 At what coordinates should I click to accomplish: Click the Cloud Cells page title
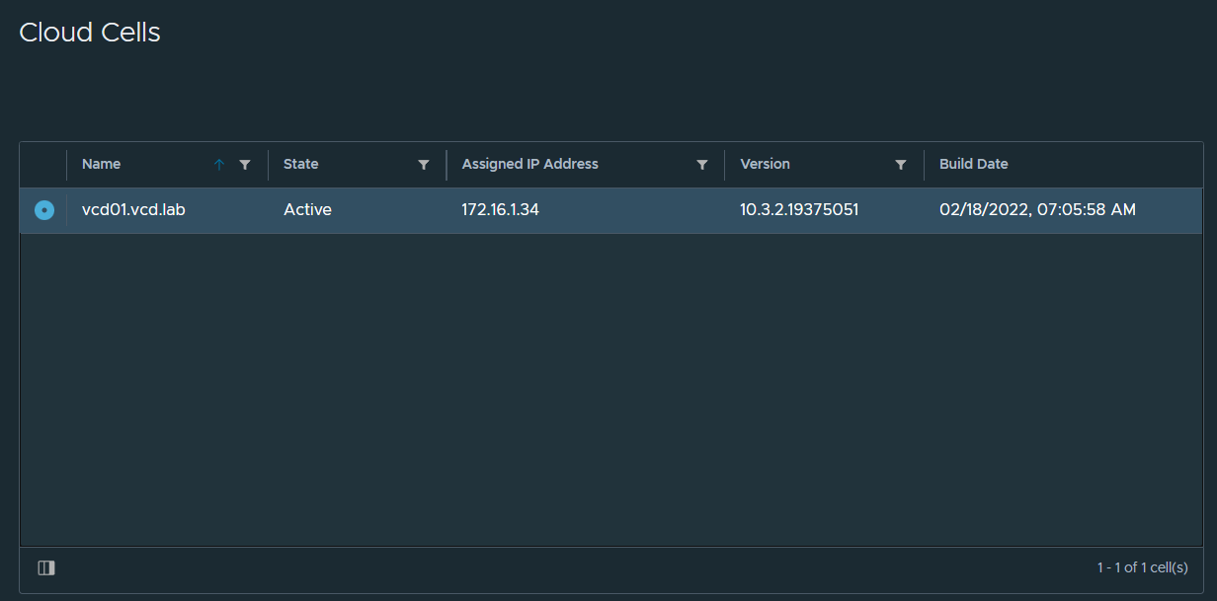(90, 33)
